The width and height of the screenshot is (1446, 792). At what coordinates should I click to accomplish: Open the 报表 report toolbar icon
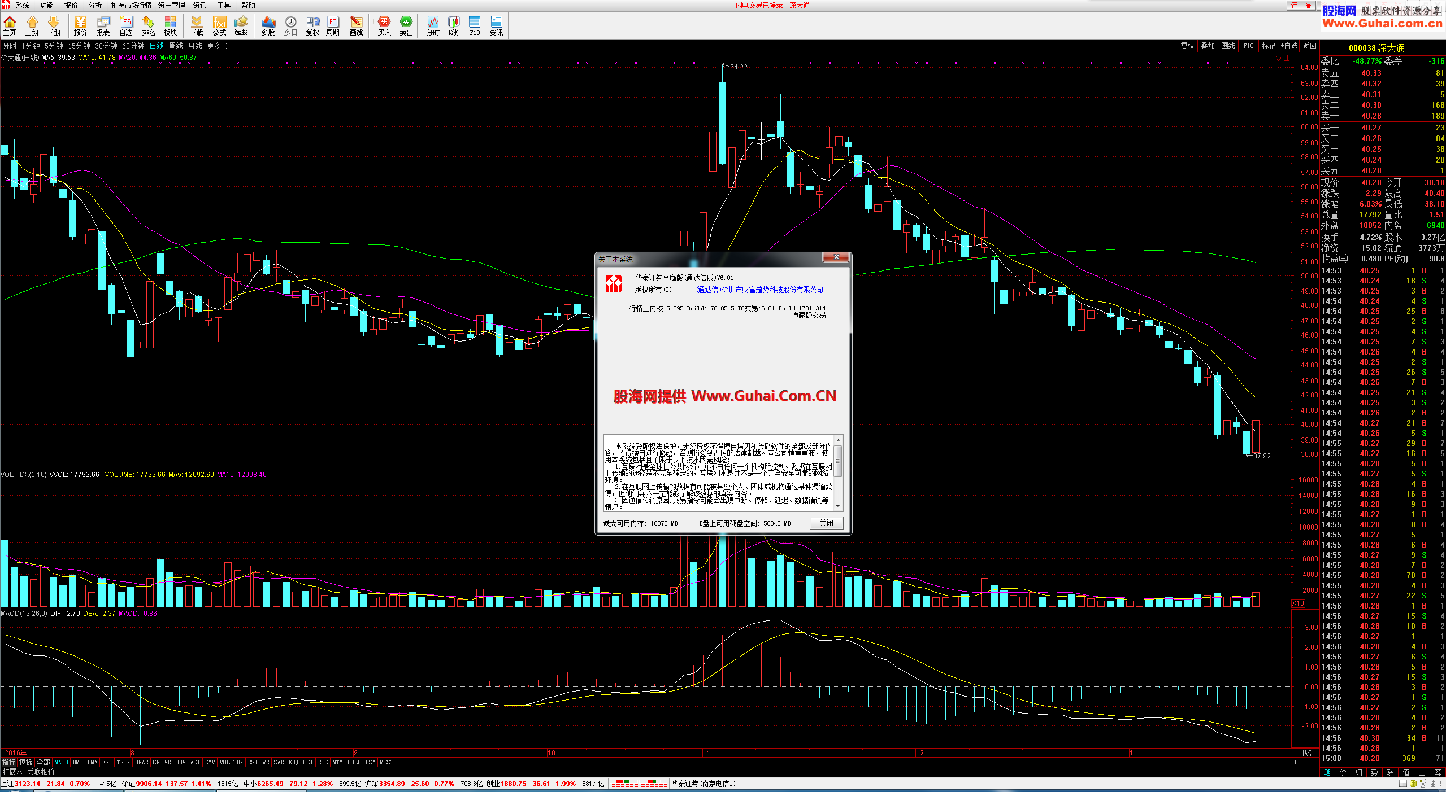pos(103,26)
